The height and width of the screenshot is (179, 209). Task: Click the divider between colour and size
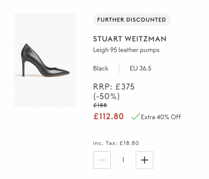click(x=119, y=68)
